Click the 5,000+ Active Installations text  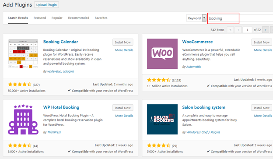click(x=164, y=152)
